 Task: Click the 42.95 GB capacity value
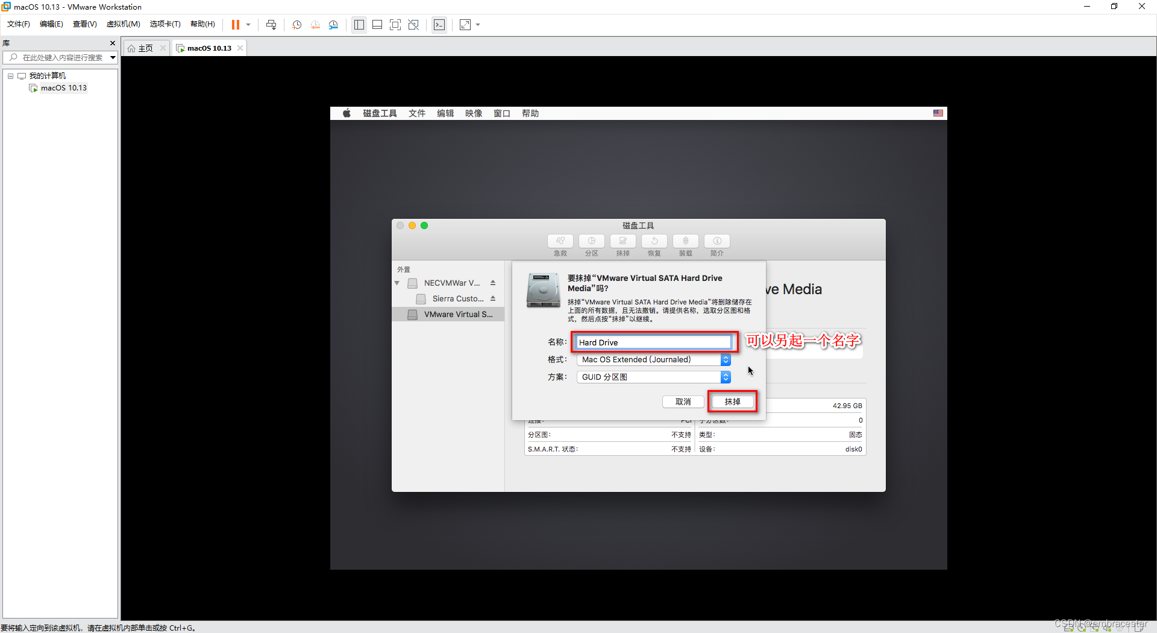point(847,406)
